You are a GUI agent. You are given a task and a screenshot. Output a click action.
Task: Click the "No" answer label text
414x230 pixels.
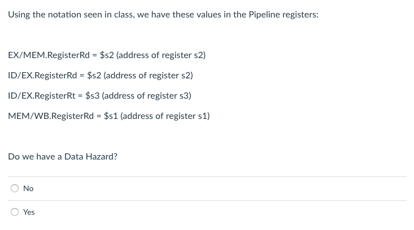[x=28, y=188]
